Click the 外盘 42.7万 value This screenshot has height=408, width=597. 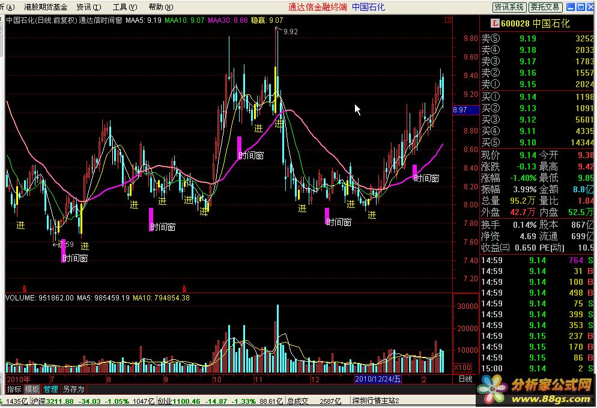point(523,212)
